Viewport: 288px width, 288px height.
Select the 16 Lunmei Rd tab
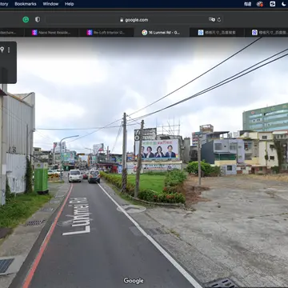click(161, 33)
